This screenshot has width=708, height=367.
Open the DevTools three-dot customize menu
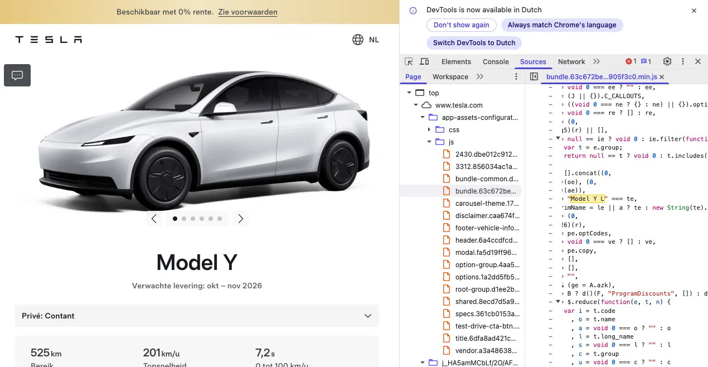pos(683,61)
